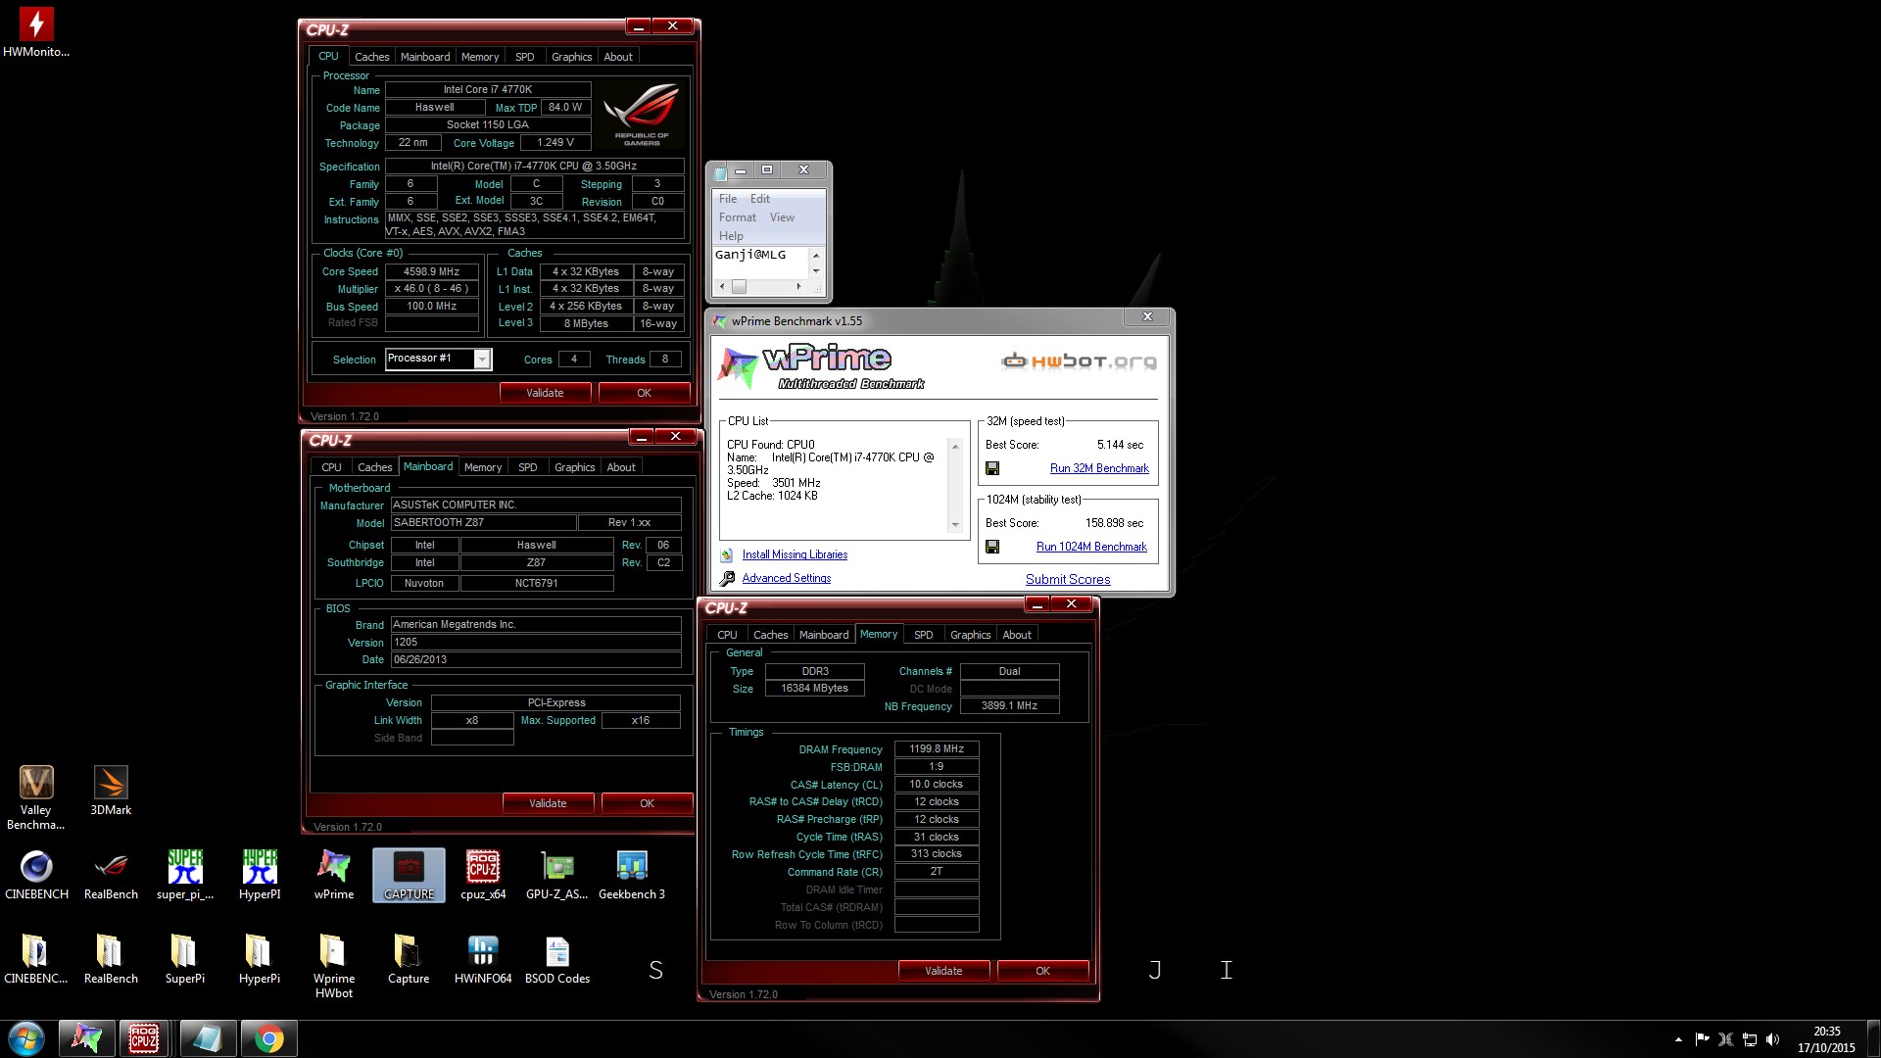This screenshot has height=1058, width=1881.
Task: Select Memory tab in Mainboard CPU-Z window
Action: click(482, 467)
